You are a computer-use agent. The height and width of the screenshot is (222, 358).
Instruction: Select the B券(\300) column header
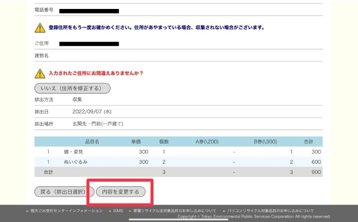tap(265, 141)
